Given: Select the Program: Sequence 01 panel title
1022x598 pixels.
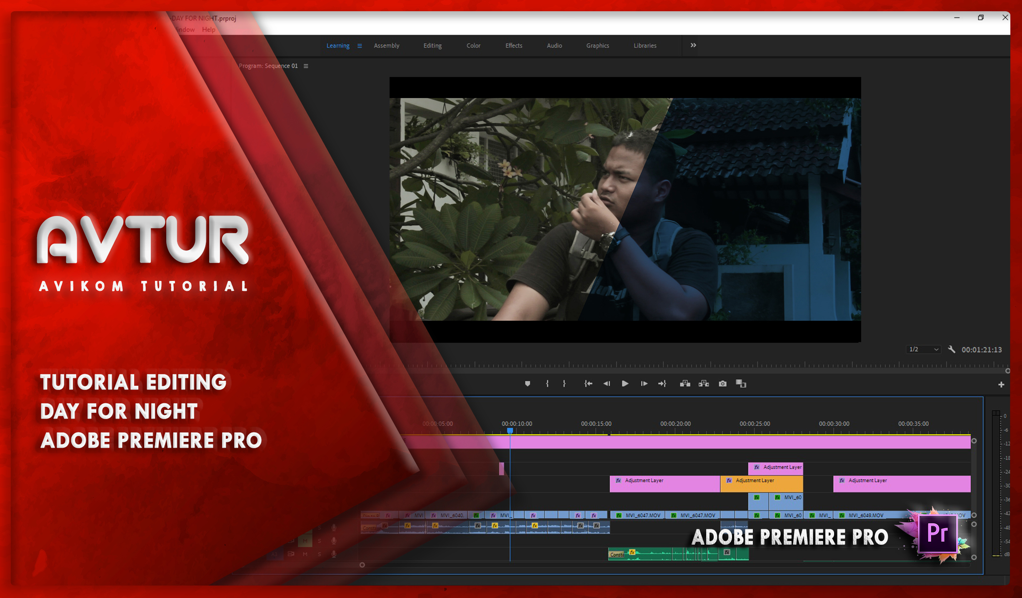Looking at the screenshot, I should [x=268, y=66].
